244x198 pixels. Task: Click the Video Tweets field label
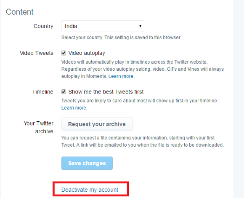(37, 53)
